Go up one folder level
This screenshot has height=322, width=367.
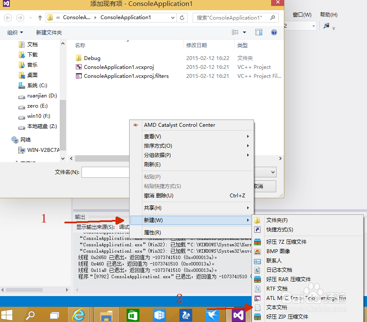(x=40, y=18)
